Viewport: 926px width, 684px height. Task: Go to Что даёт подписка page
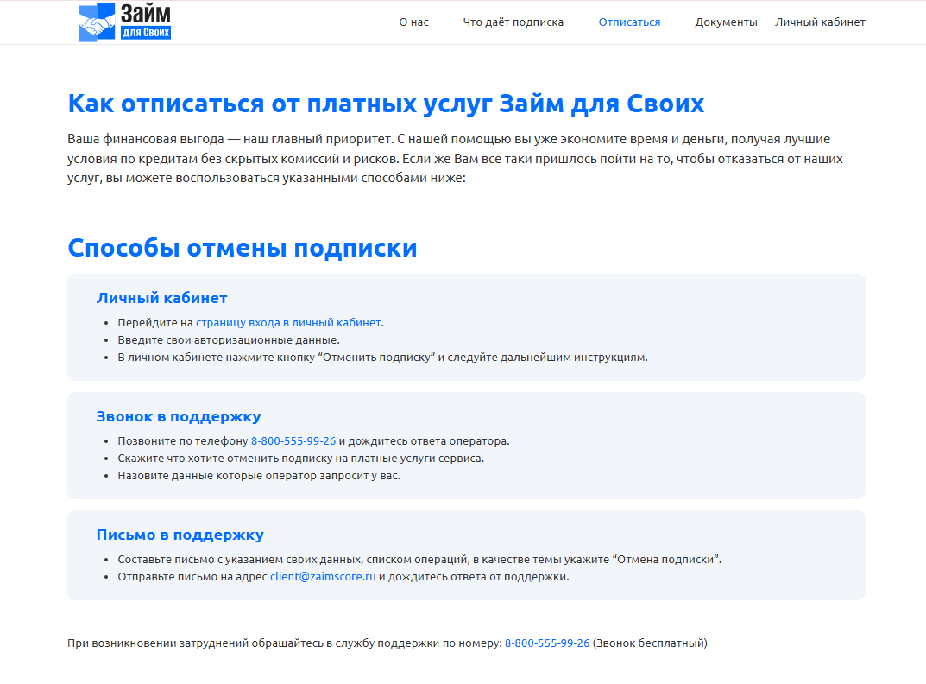point(513,22)
